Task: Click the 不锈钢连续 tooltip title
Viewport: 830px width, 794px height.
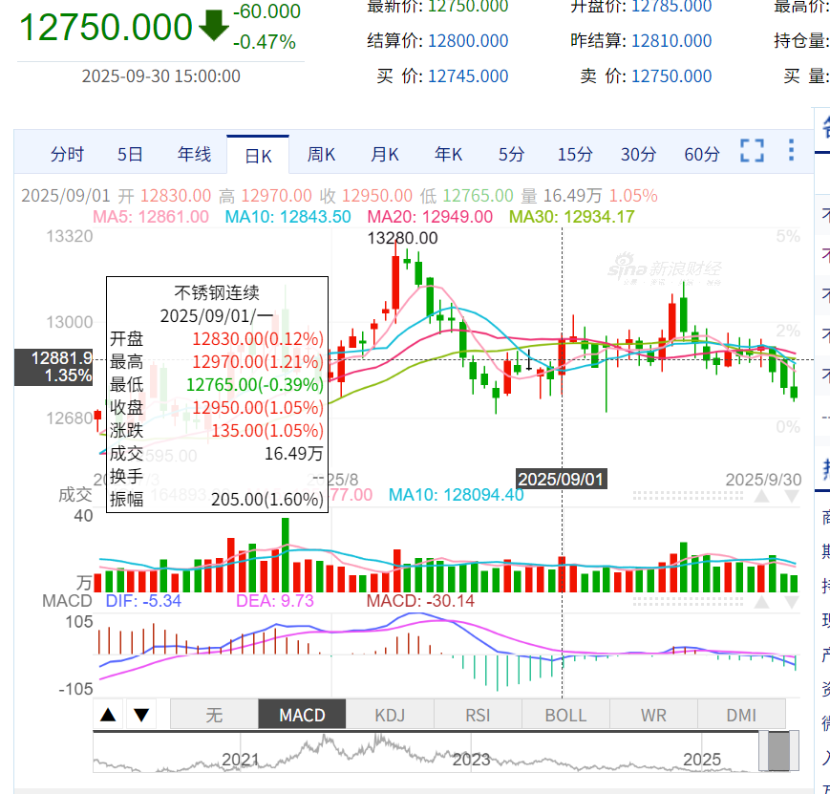Action: 217,293
